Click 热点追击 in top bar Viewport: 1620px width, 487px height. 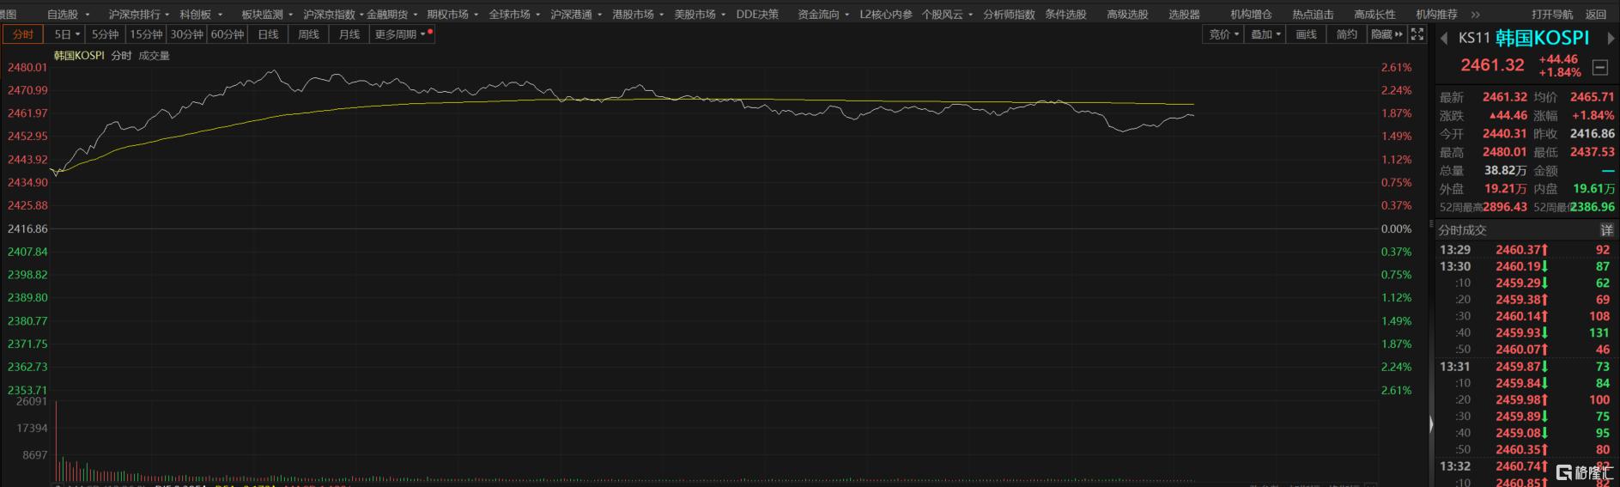click(1313, 15)
